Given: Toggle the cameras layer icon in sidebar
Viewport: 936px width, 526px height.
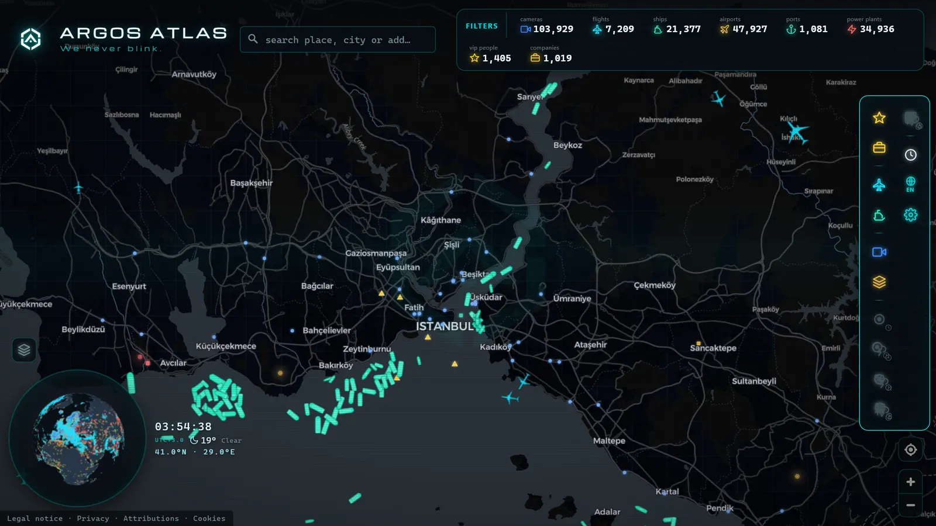Looking at the screenshot, I should click(x=879, y=252).
